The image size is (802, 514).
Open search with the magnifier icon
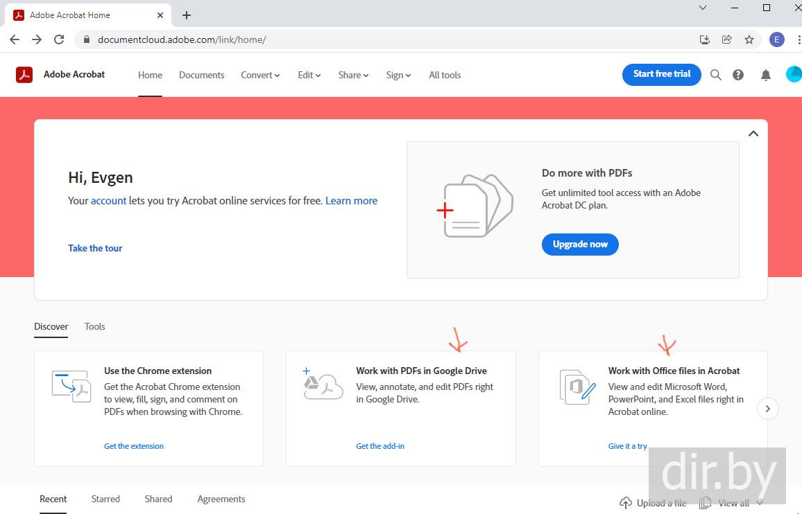pyautogui.click(x=716, y=75)
